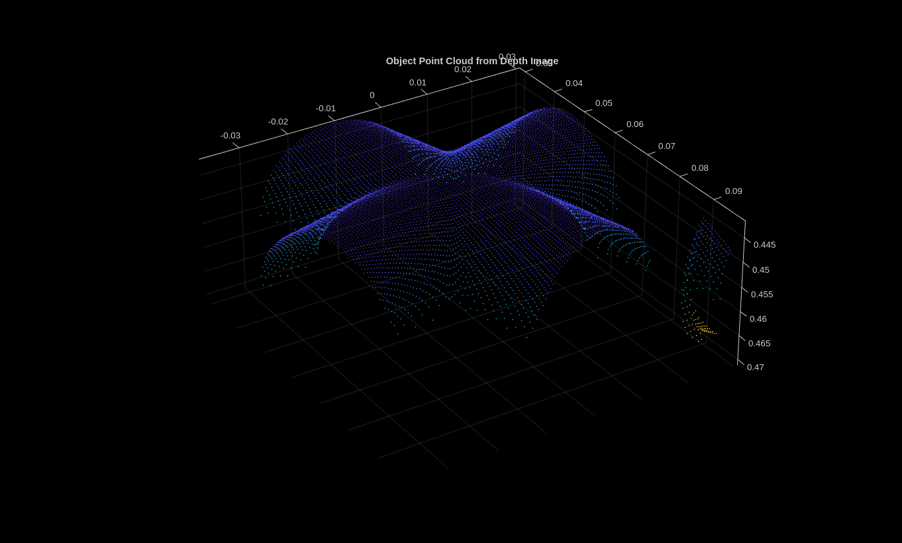The image size is (902, 543).
Task: Click the 0.455 depth axis tick label
Action: click(762, 295)
